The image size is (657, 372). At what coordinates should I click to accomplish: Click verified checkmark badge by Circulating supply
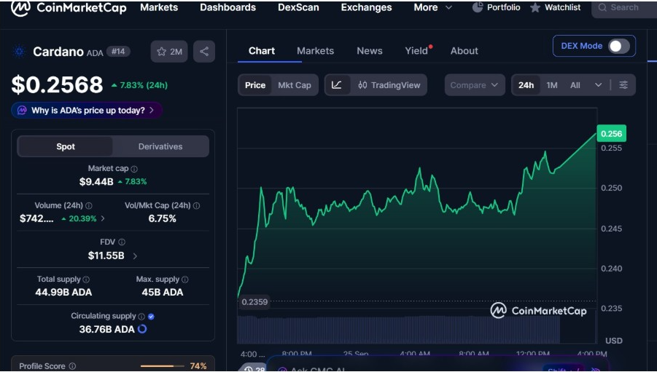(x=151, y=317)
